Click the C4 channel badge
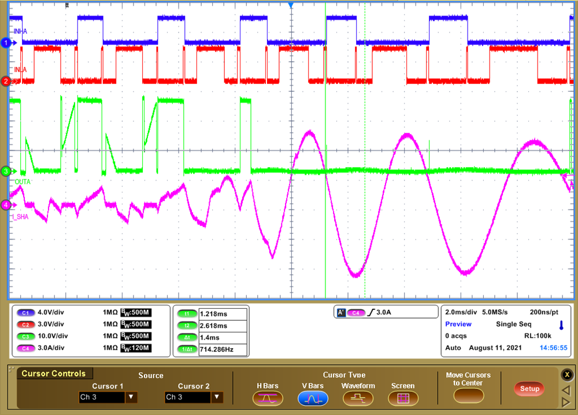 [25, 348]
